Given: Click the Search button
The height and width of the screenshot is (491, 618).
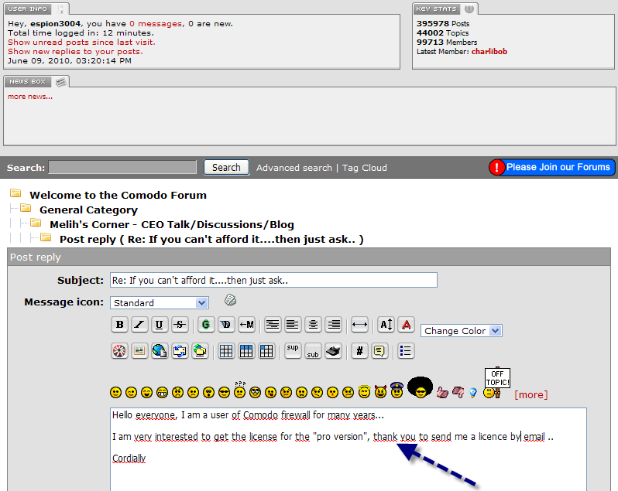Looking at the screenshot, I should pyautogui.click(x=226, y=167).
